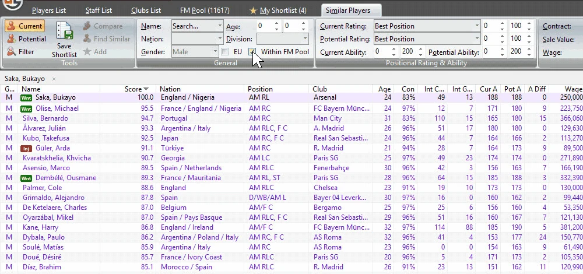Click the Wnt badge beside Olise, Michael
The width and height of the screenshot is (583, 274).
26,109
